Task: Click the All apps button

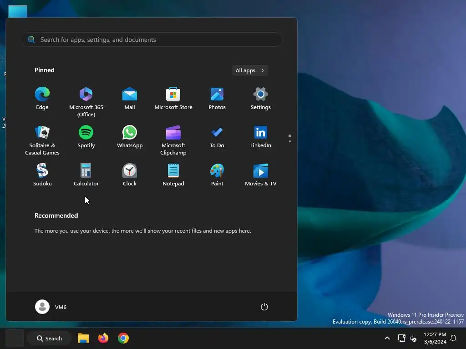Action: click(x=250, y=70)
